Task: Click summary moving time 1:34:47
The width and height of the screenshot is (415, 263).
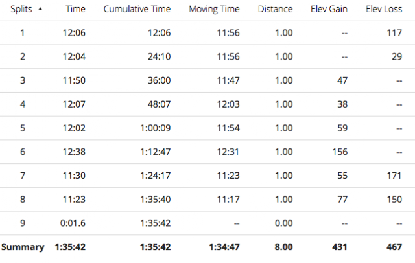Action: click(224, 247)
